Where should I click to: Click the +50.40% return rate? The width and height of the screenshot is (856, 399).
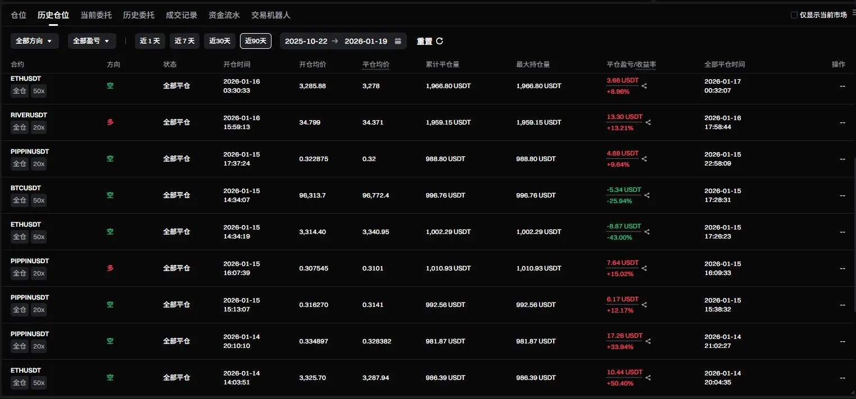(620, 383)
